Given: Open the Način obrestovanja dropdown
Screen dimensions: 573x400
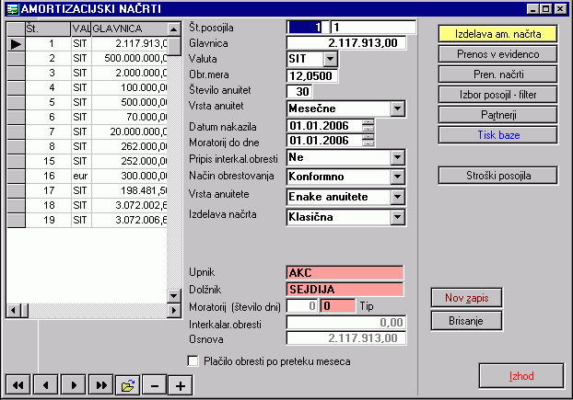Looking at the screenshot, I should tap(397, 176).
